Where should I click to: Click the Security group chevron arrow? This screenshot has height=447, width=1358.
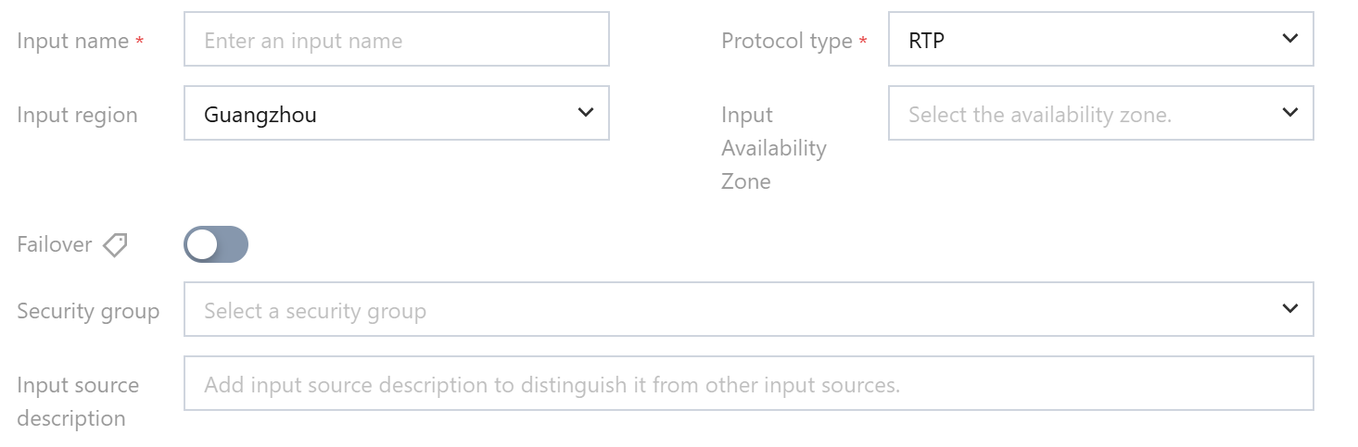(1289, 309)
